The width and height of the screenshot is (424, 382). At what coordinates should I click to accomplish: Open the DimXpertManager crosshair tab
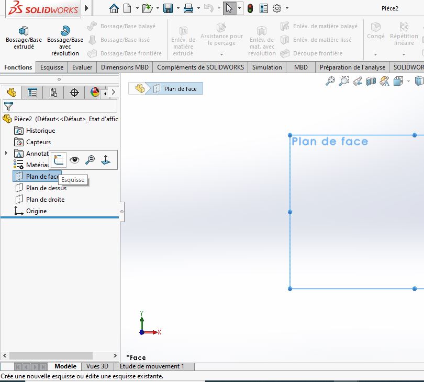coord(74,92)
